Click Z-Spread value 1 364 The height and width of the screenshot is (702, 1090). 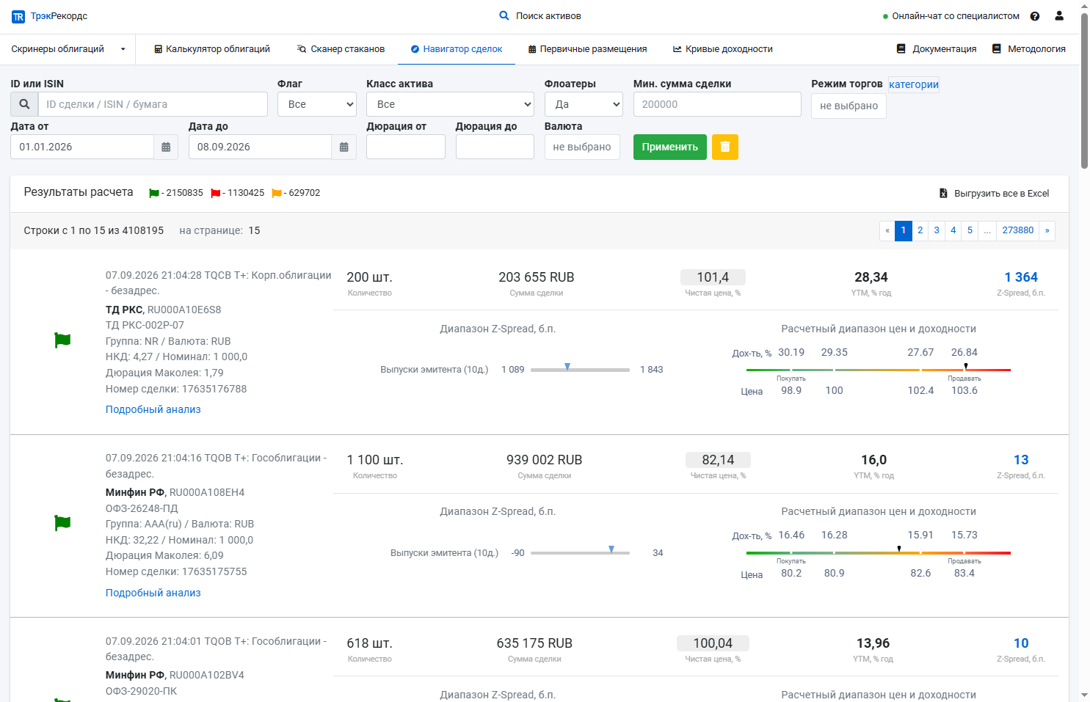tap(1021, 277)
